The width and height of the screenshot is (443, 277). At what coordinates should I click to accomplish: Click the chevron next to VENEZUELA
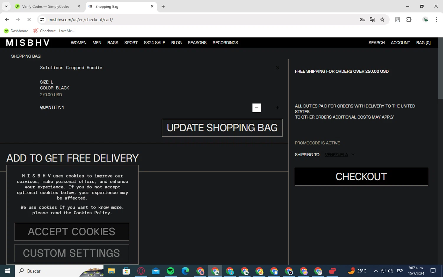pos(353,154)
